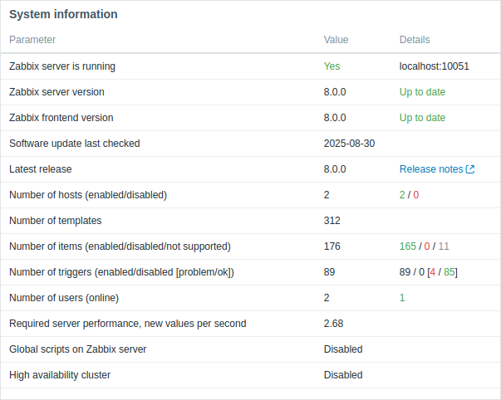
Task: Click the templates count 312
Action: (x=332, y=221)
